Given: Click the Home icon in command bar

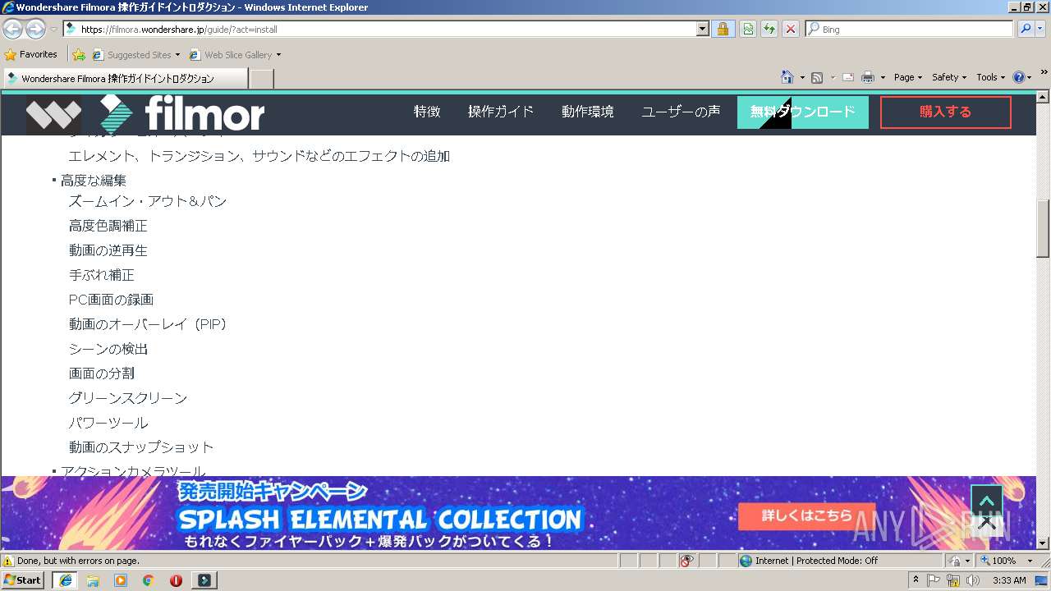Looking at the screenshot, I should point(787,77).
